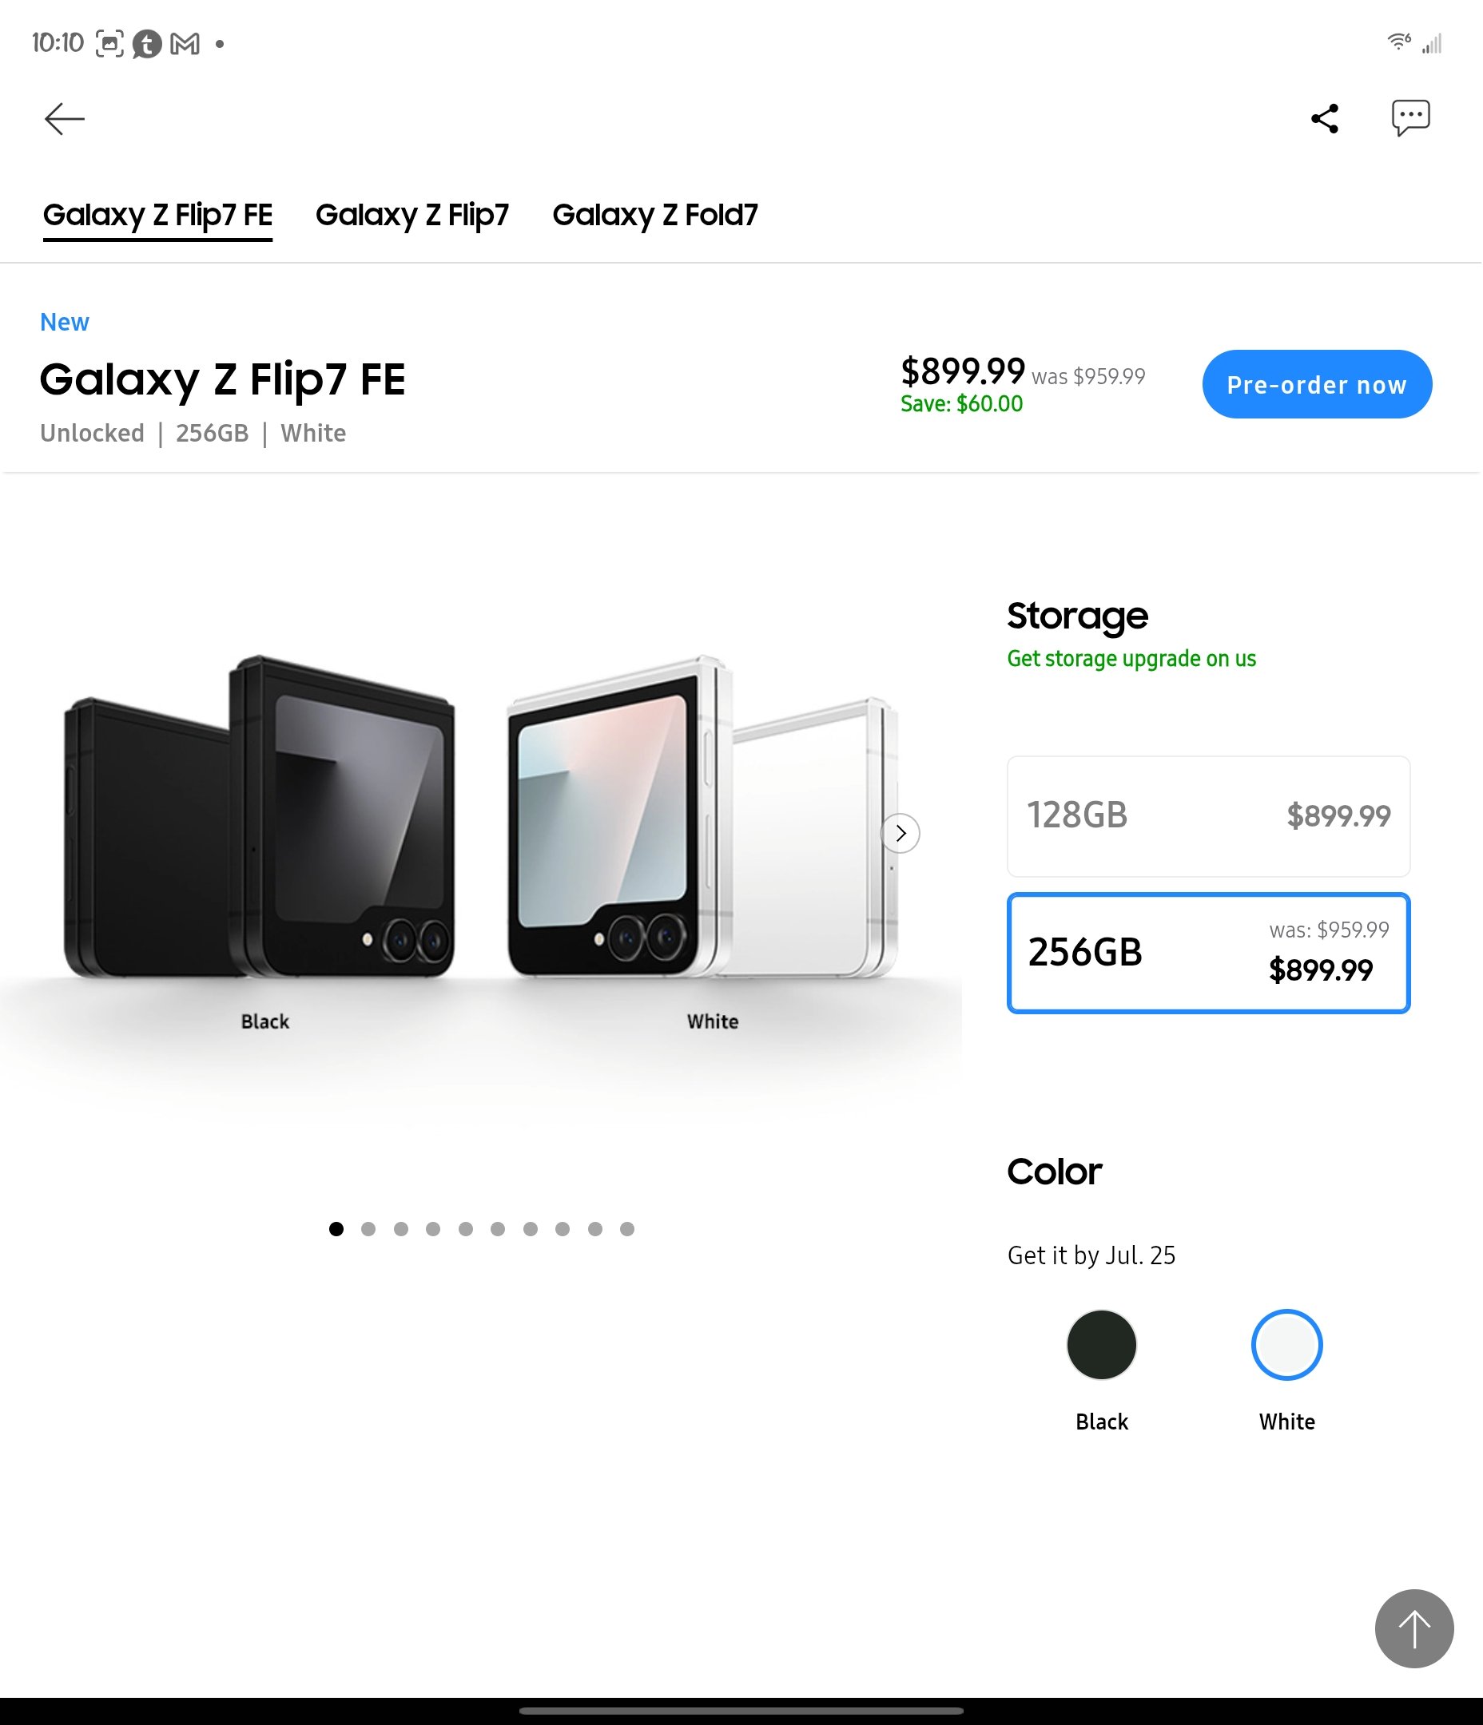
Task: Switch to Galaxy Z Flip7 tab
Action: (412, 215)
